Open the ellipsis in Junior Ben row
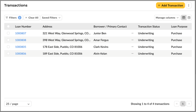Viewport: 196px width, 112px height. (133, 33)
